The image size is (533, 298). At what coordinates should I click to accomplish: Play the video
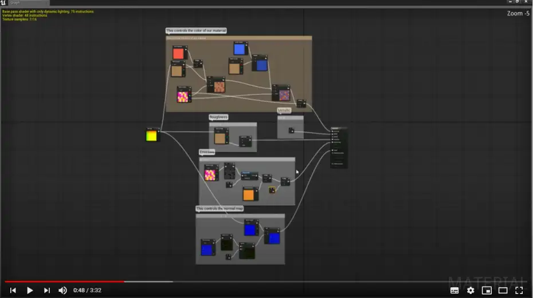[30, 291]
